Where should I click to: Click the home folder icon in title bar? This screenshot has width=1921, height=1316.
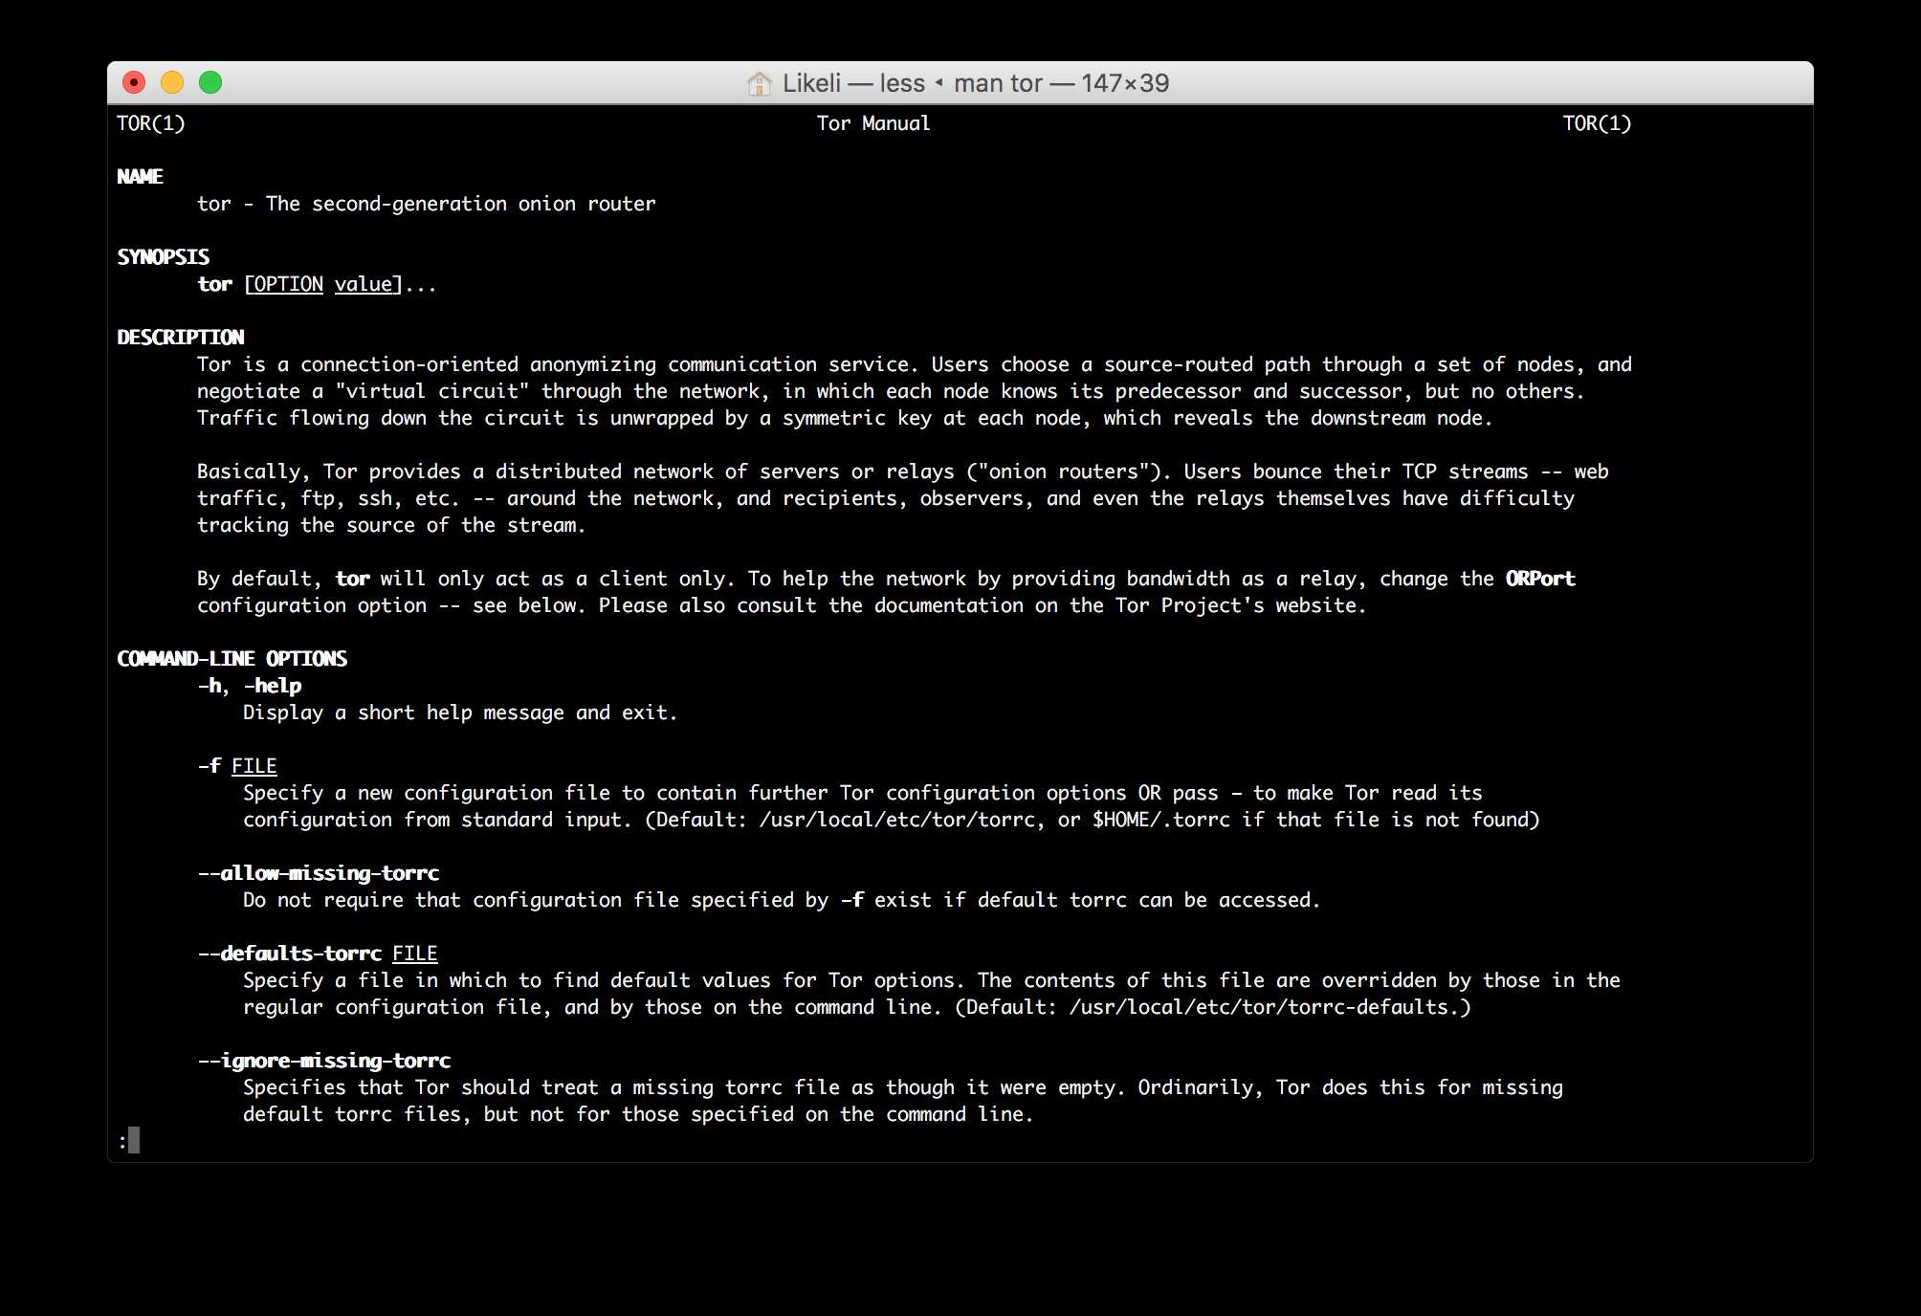[759, 83]
